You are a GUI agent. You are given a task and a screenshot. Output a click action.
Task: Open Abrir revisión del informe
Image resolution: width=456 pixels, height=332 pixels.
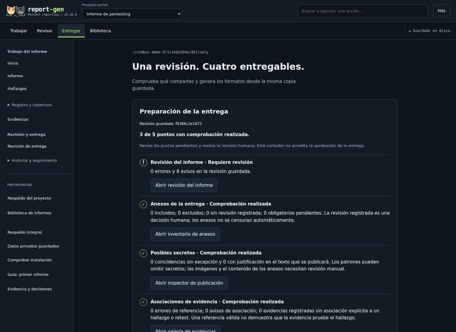184,185
